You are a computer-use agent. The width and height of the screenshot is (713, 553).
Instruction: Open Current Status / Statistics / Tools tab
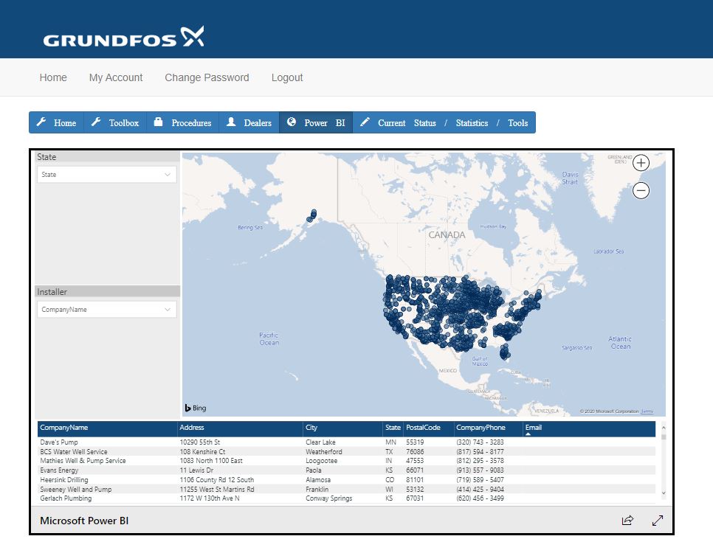(444, 122)
